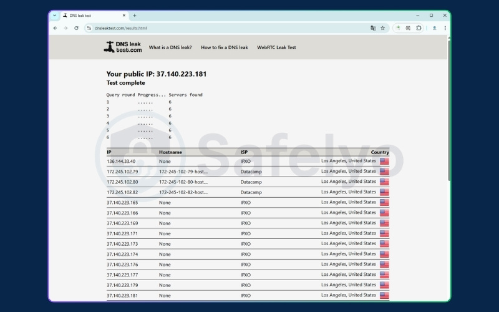Open the What is a DNS leak? link

coord(170,47)
